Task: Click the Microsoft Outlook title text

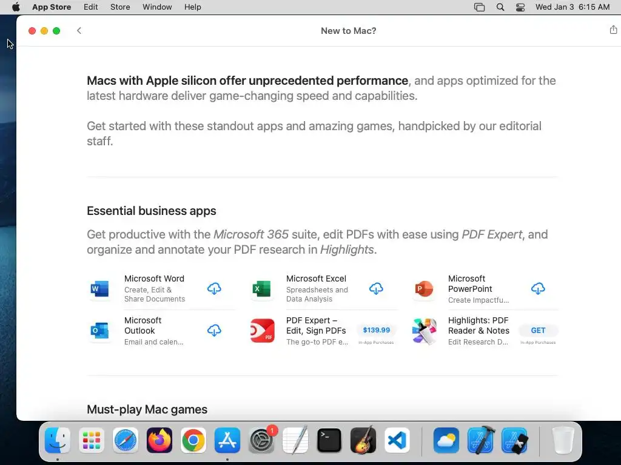Action: coord(143,325)
